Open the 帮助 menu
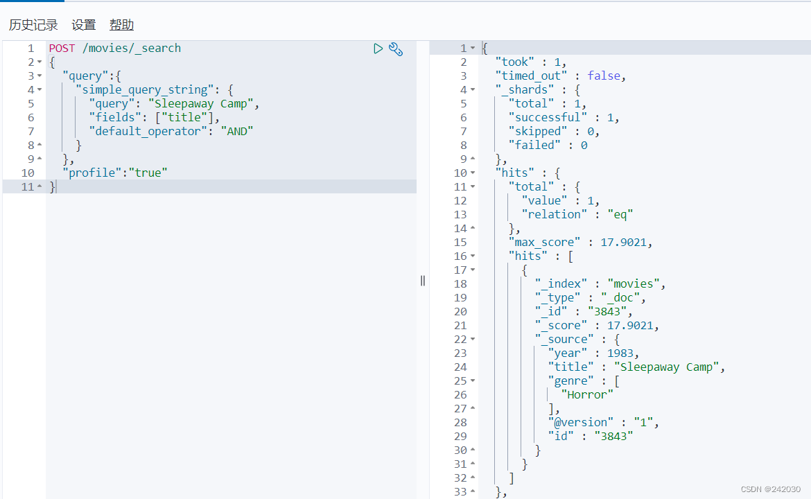811x499 pixels. coord(121,25)
